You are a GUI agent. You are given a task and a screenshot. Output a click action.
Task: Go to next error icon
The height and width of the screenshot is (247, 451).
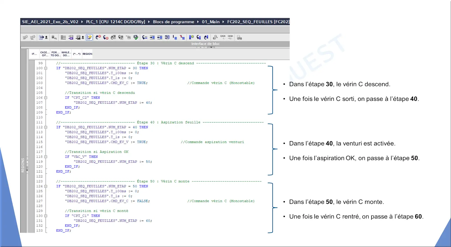[x=106, y=37]
